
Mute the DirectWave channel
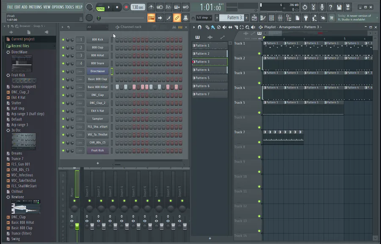(x=63, y=71)
